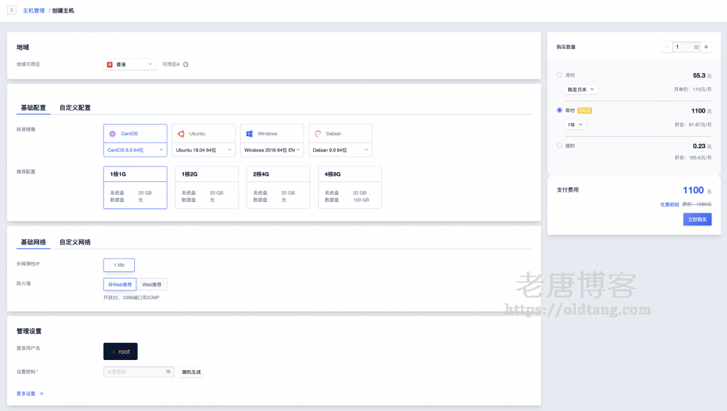Select the 月付 monthly payment radio
The height and width of the screenshot is (411, 727).
click(x=559, y=74)
